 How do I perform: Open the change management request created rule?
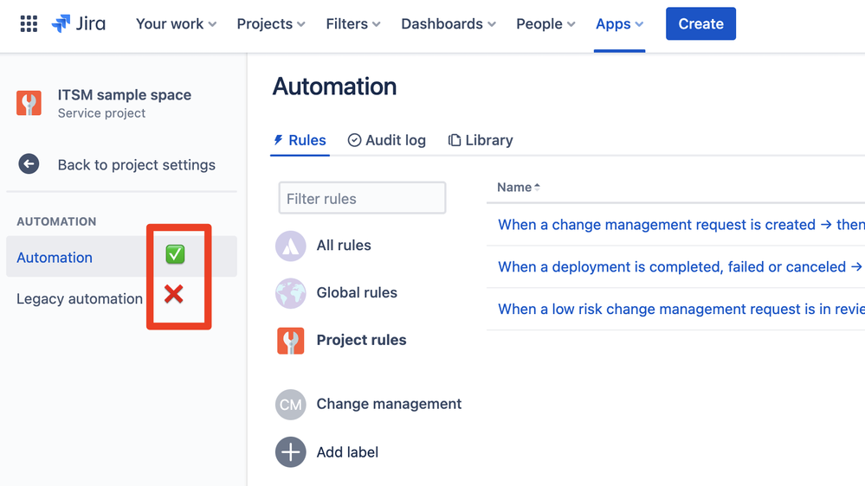tap(681, 225)
